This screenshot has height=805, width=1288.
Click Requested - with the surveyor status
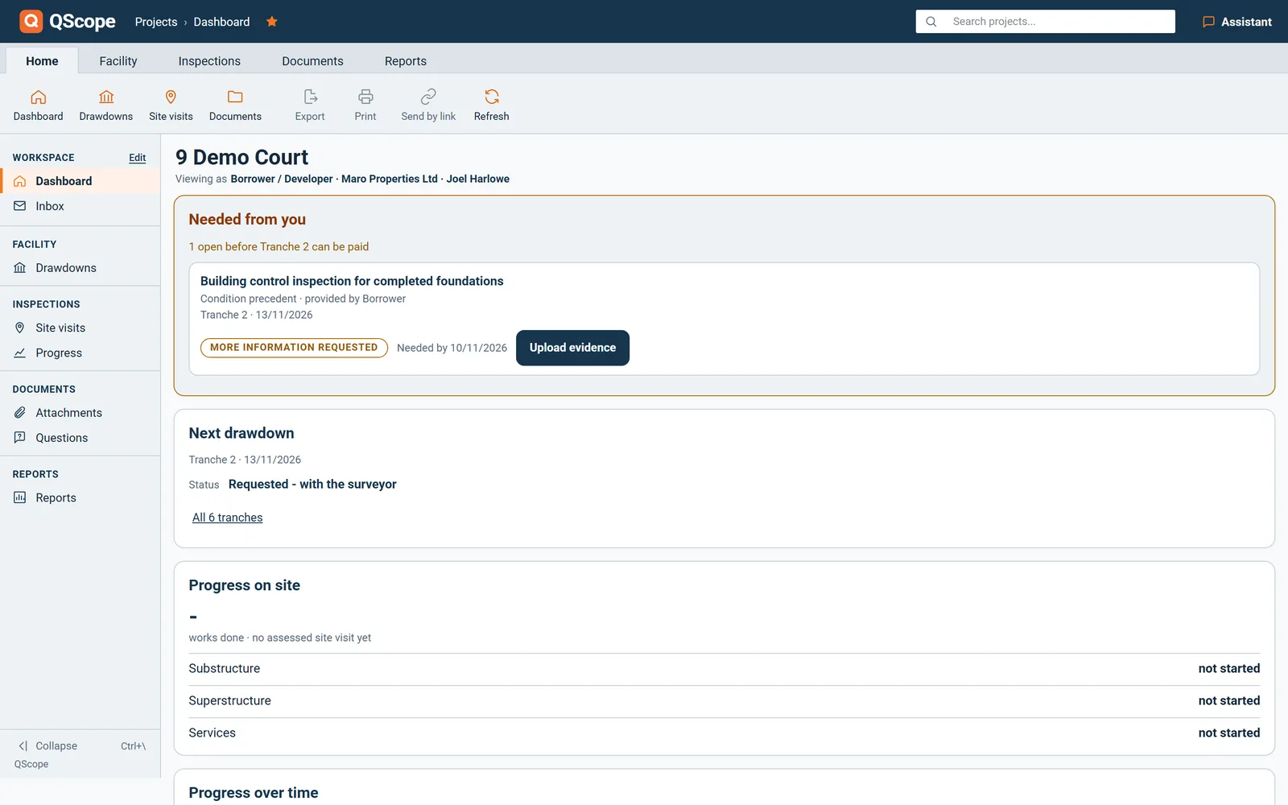point(312,484)
